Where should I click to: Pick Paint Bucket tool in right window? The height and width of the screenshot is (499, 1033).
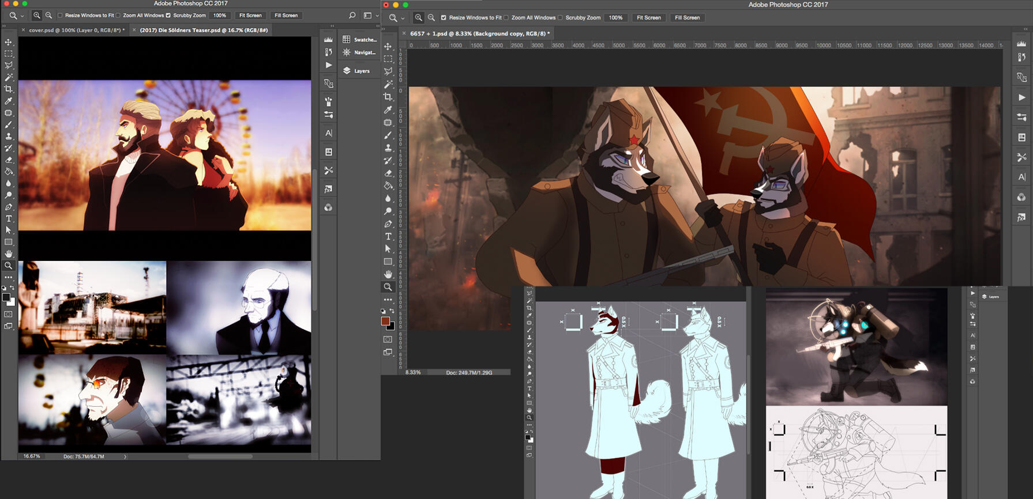(x=388, y=186)
